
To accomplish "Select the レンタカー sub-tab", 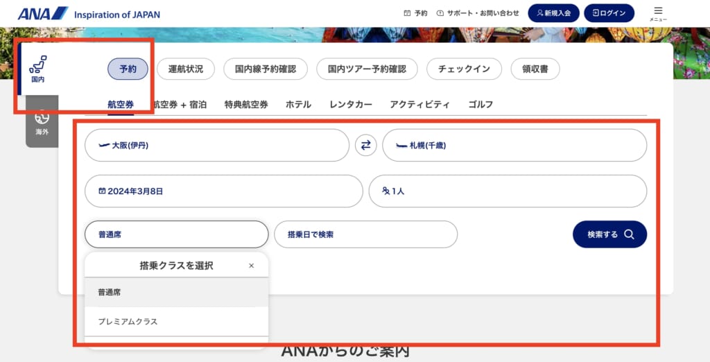I will (350, 104).
